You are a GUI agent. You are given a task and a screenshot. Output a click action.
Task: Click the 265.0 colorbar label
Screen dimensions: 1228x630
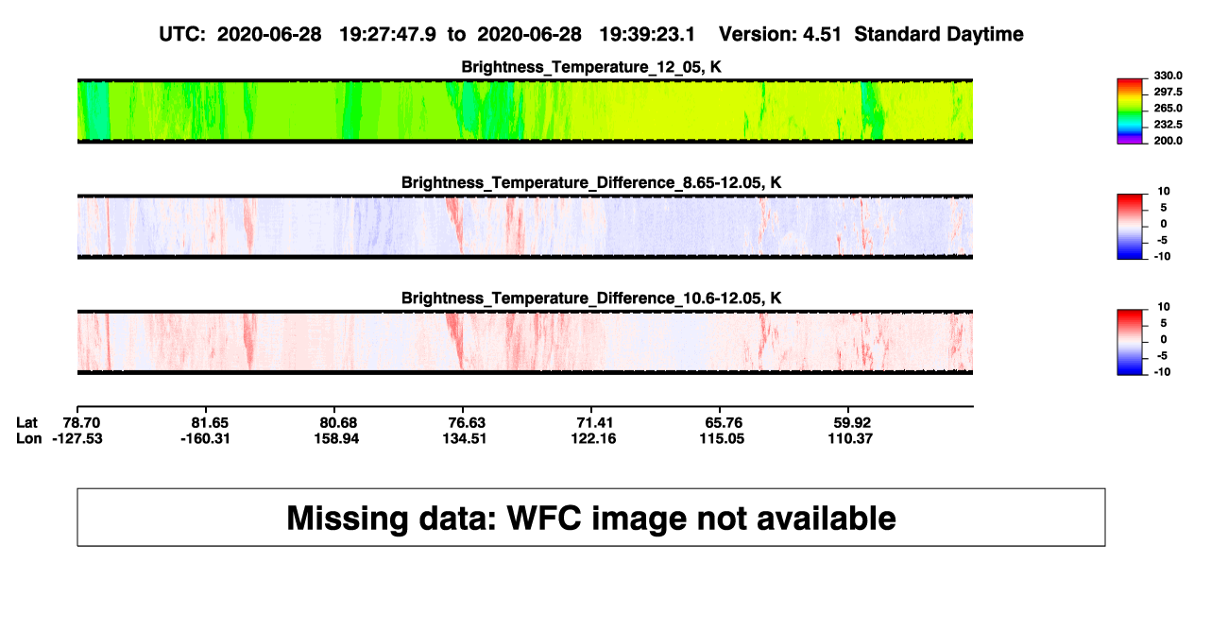click(1168, 108)
